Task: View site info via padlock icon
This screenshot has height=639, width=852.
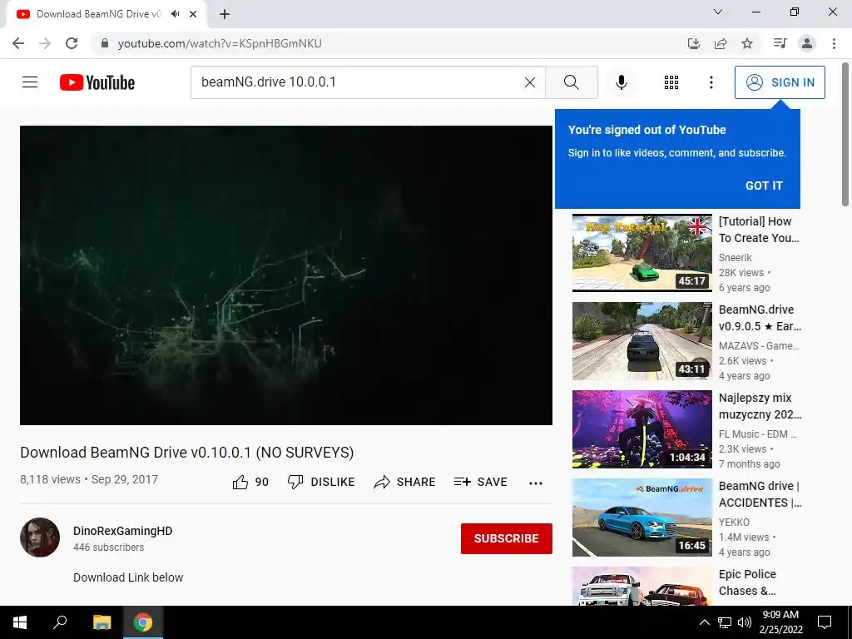Action: click(x=105, y=43)
